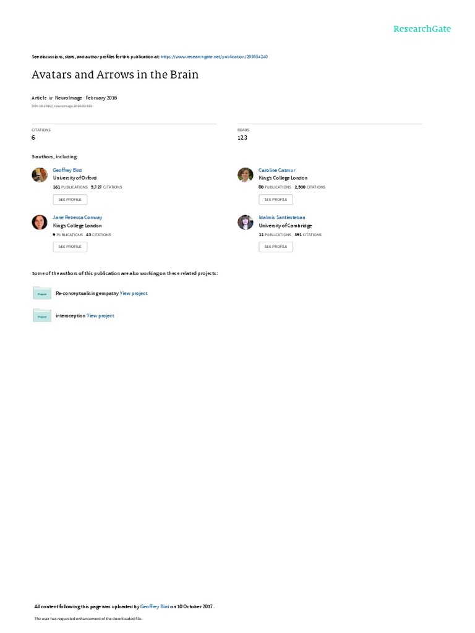
Task: Click See Profile under Geoffrey Bird
Action: pos(70,200)
